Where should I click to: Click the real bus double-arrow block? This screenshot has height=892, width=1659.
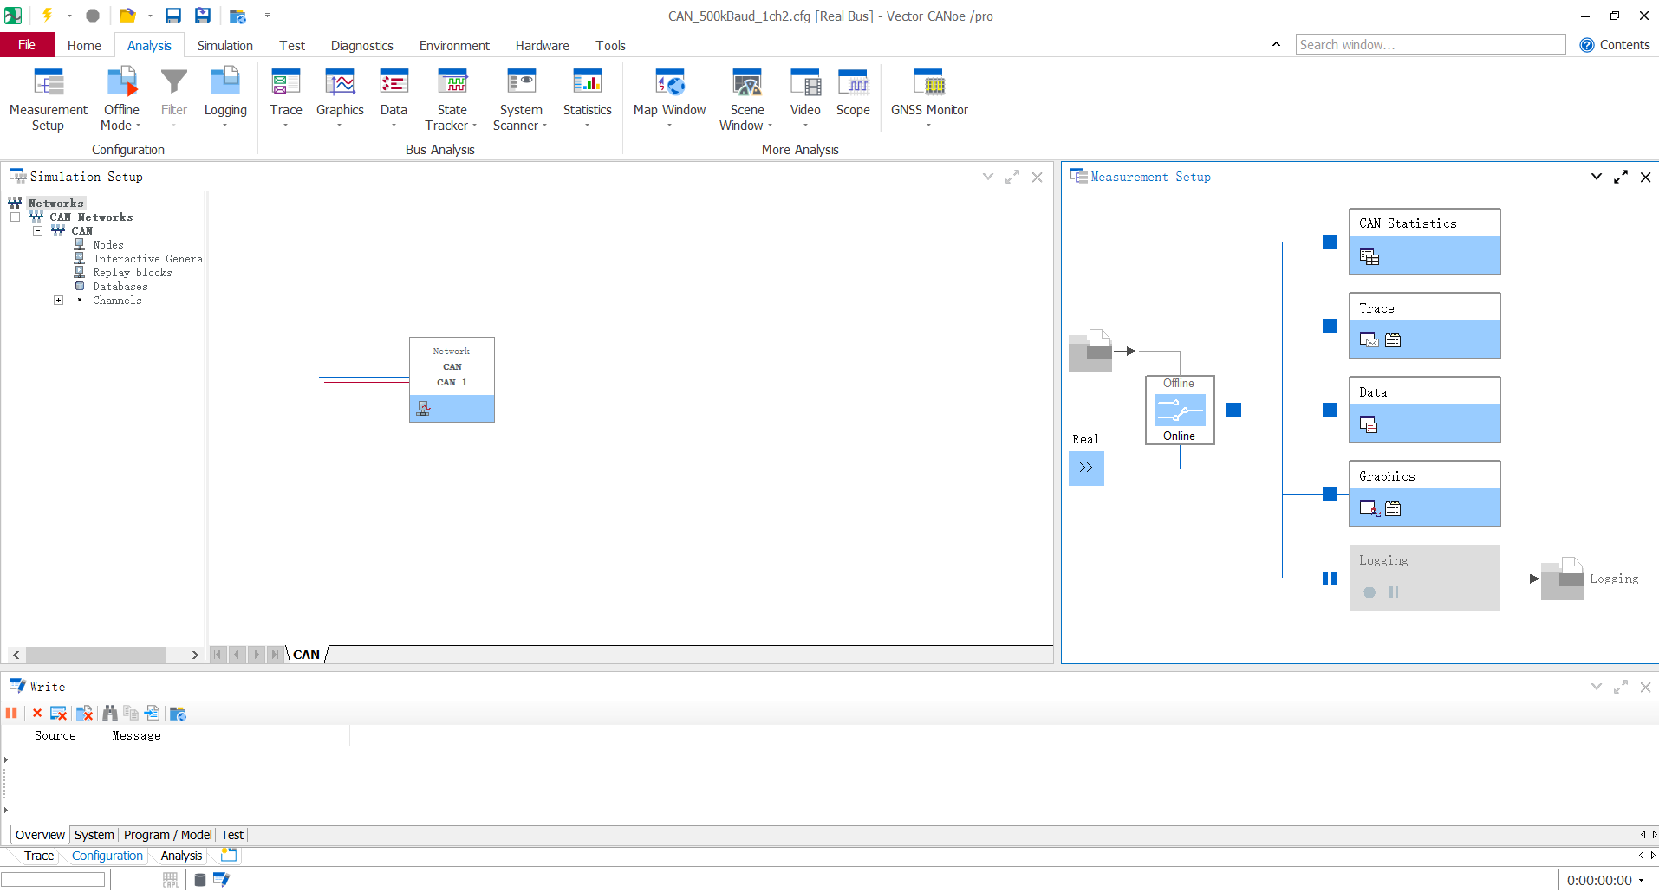(1086, 468)
